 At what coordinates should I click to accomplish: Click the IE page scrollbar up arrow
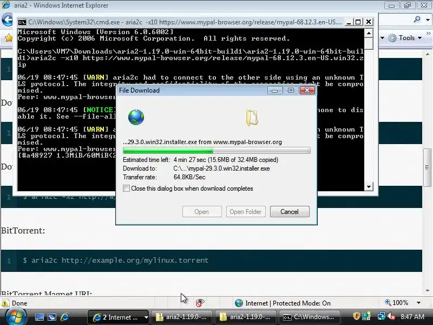pyautogui.click(x=428, y=54)
